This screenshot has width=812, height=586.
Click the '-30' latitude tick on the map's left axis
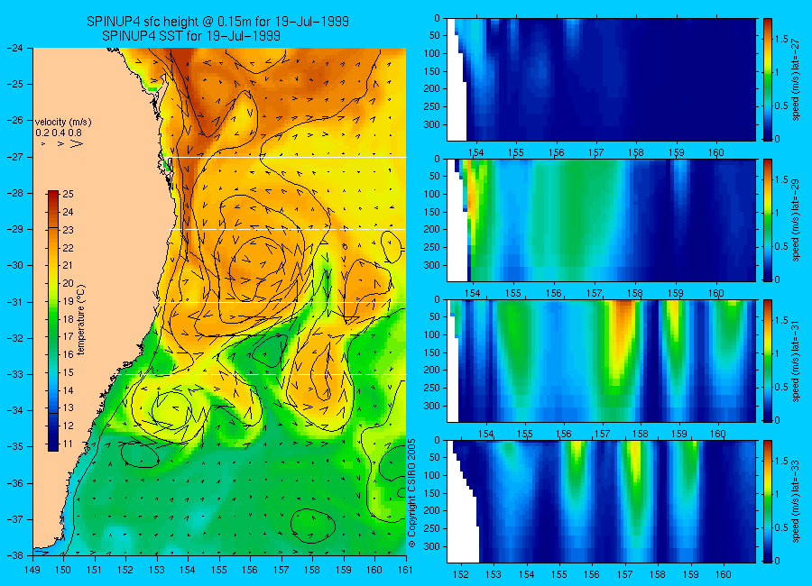pos(15,266)
